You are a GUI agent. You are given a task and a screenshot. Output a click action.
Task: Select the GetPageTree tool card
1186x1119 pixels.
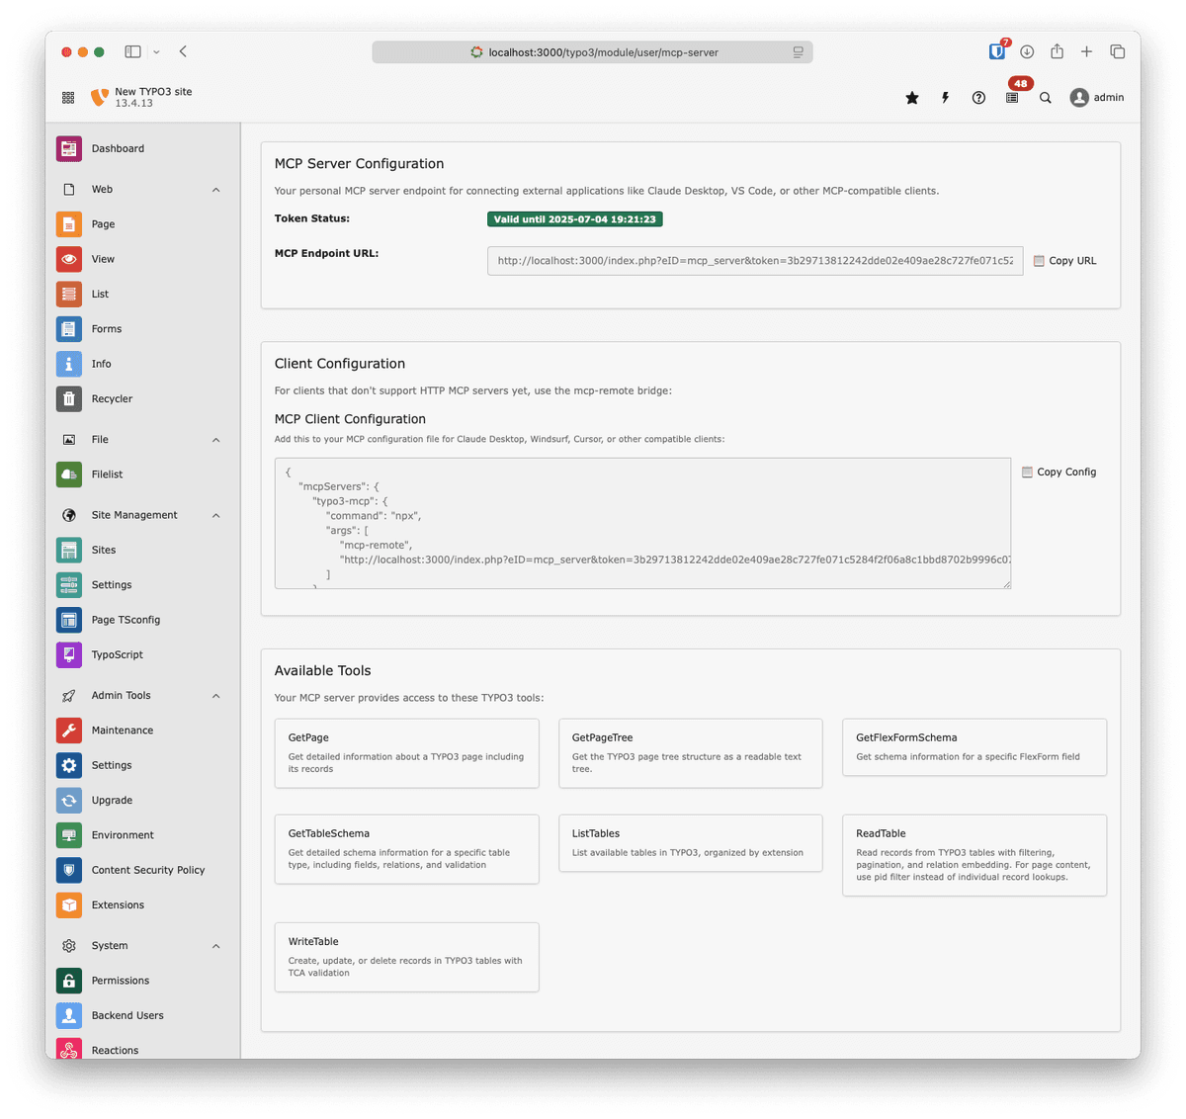point(691,753)
